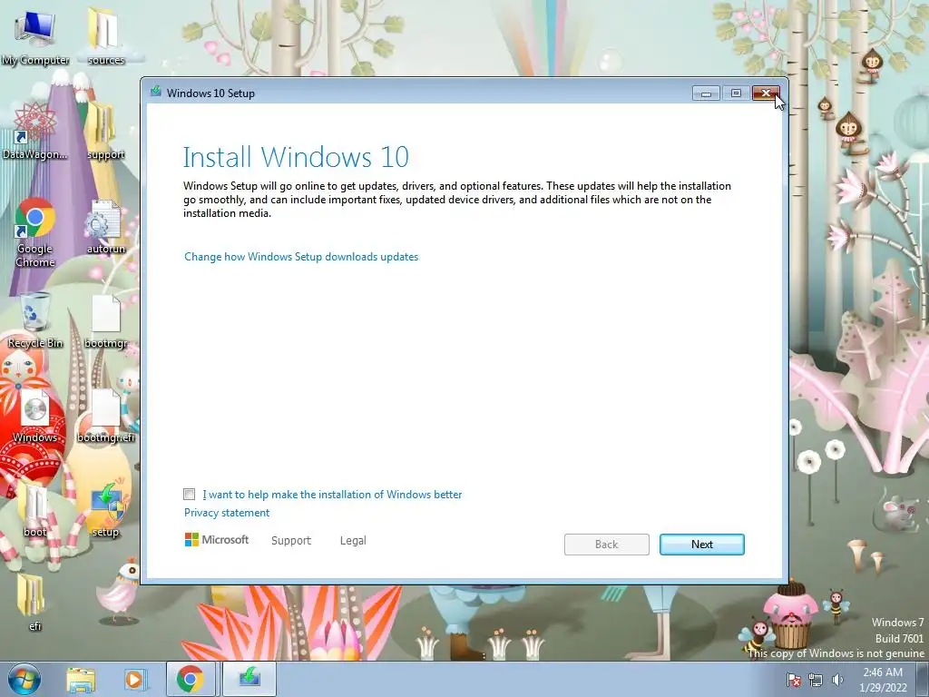929x697 pixels.
Task: Open the sources folder on desktop
Action: [x=105, y=35]
